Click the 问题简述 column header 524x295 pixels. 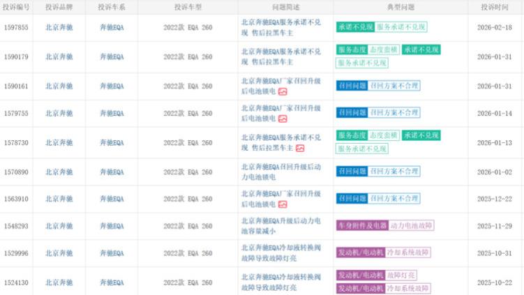click(286, 7)
